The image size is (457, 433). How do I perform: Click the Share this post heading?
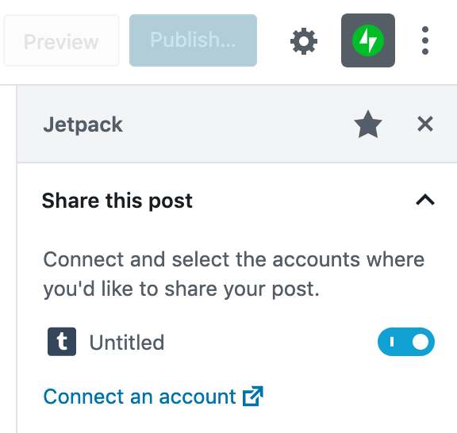coord(117,201)
